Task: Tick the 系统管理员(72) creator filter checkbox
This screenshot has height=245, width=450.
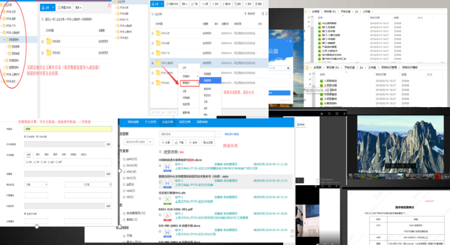Action: click(x=124, y=213)
